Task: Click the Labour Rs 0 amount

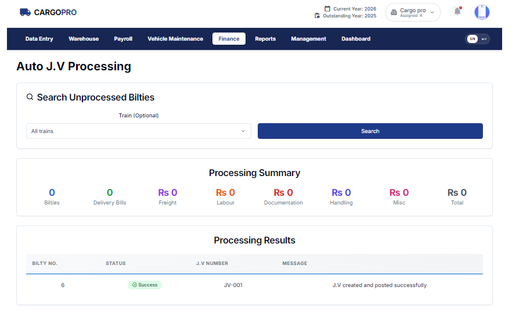Action: tap(225, 192)
